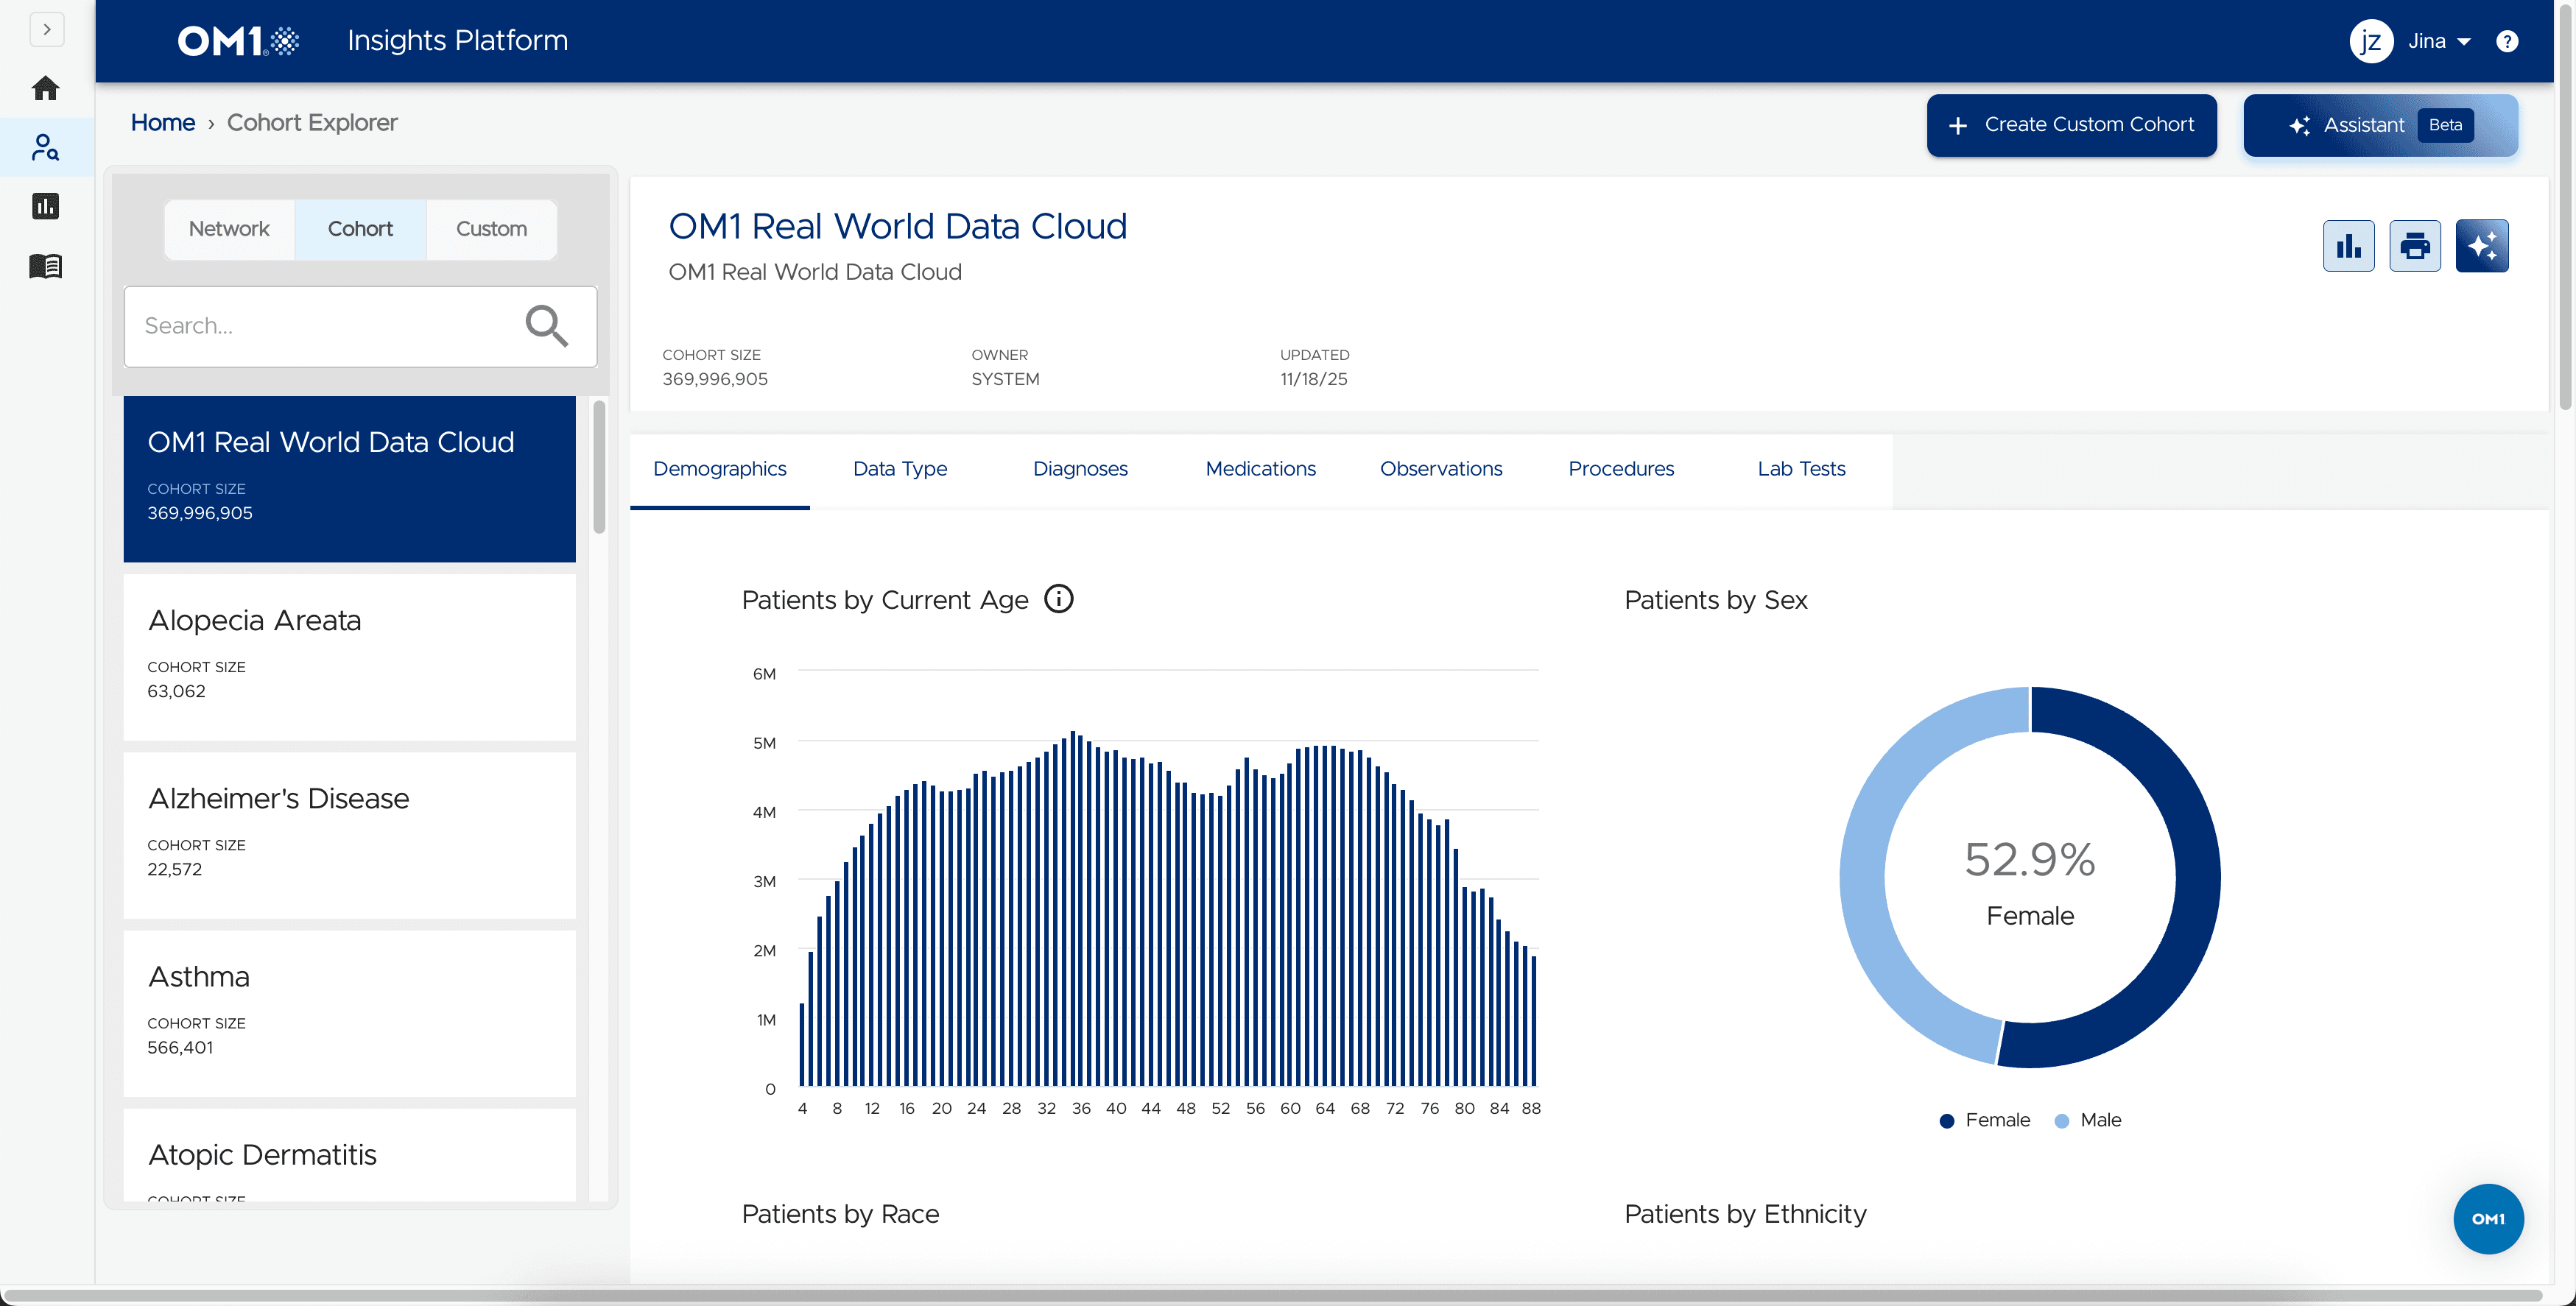
Task: Select OM1 Real World Data Cloud cohort card
Action: (349, 479)
